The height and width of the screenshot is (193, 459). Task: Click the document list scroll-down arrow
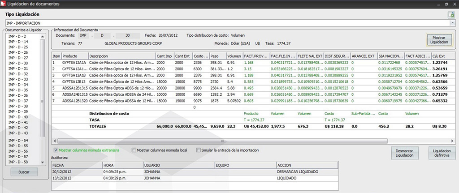click(43, 163)
